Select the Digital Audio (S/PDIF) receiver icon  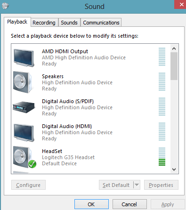click(x=24, y=107)
